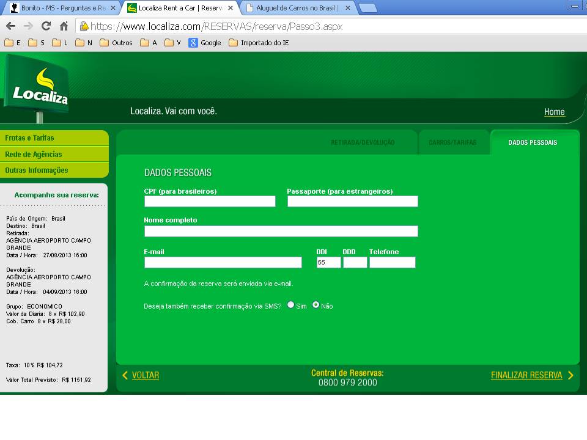Click the 'Localiza. Vai com você.' slogan
Image resolution: width=587 pixels, height=440 pixels.
pyautogui.click(x=174, y=111)
